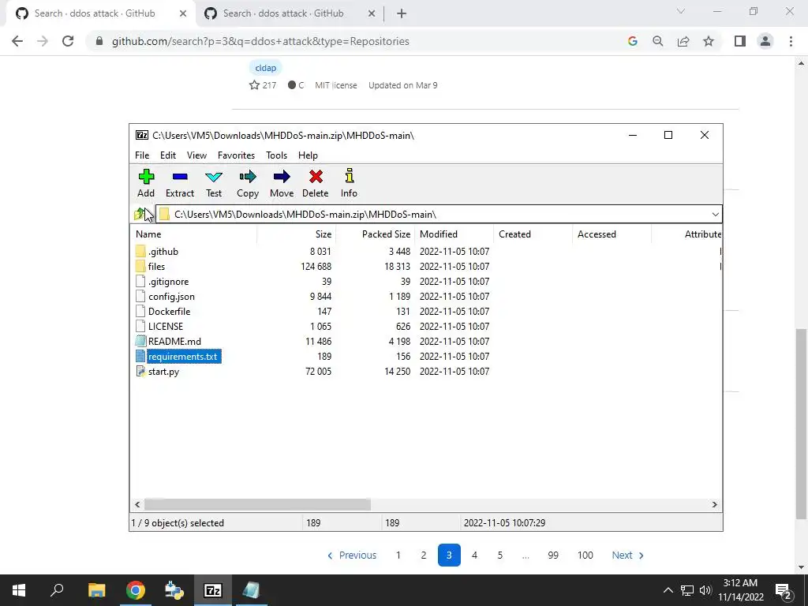Open the Favorites menu
This screenshot has width=808, height=606.
pyautogui.click(x=236, y=155)
